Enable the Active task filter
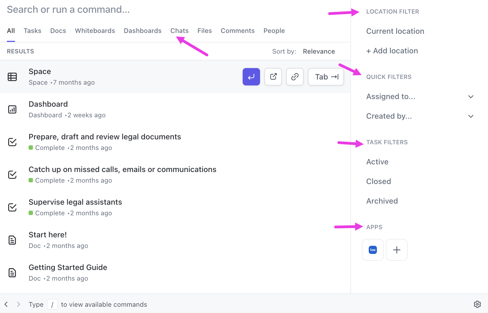488x313 pixels. point(377,161)
